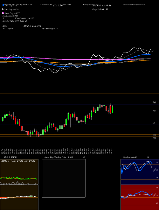159x210 pixels.
Task: Click the 'Stochastics: 69.06' reading
Action: click(10, 16)
